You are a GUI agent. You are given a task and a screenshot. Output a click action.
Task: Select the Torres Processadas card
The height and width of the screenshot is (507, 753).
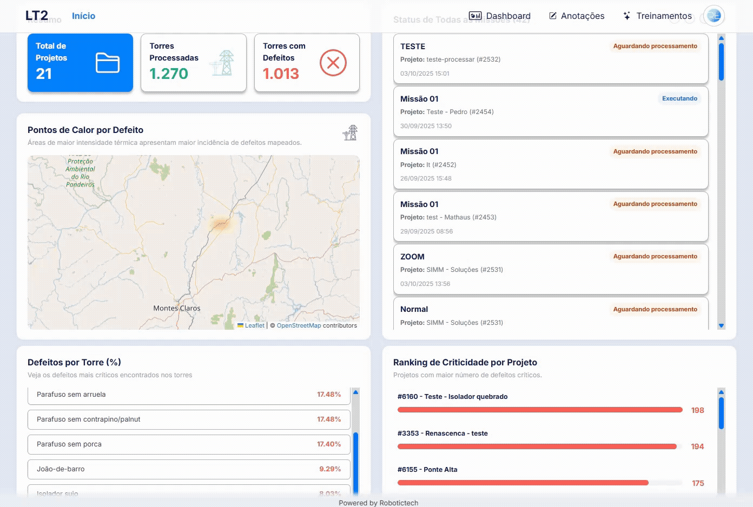click(x=194, y=63)
